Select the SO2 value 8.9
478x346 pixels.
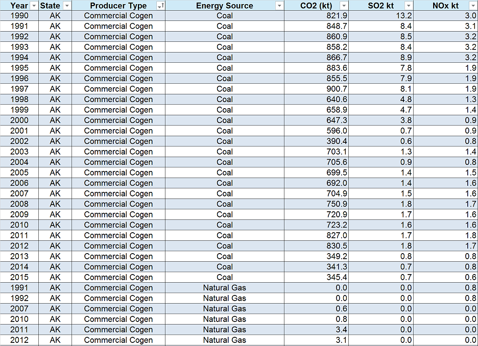[381, 58]
